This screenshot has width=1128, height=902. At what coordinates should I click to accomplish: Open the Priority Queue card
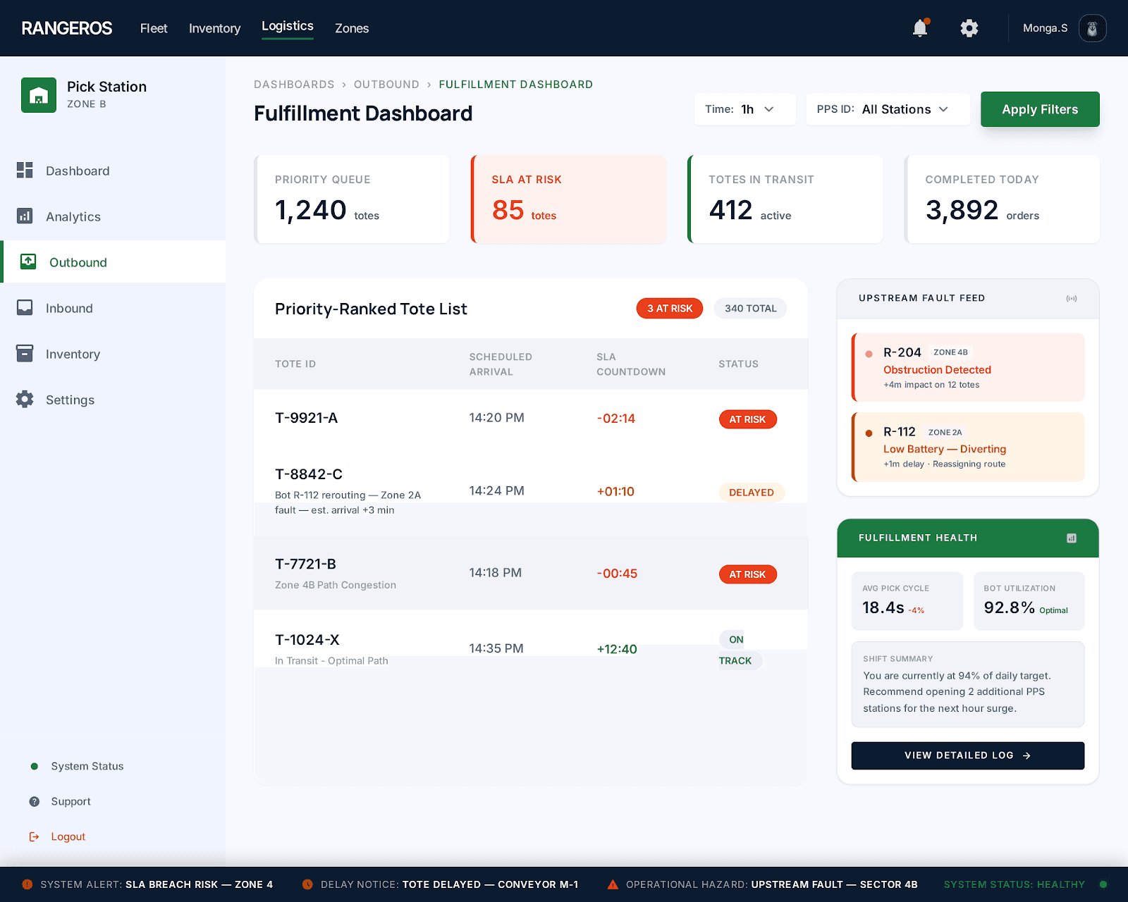pyautogui.click(x=352, y=199)
